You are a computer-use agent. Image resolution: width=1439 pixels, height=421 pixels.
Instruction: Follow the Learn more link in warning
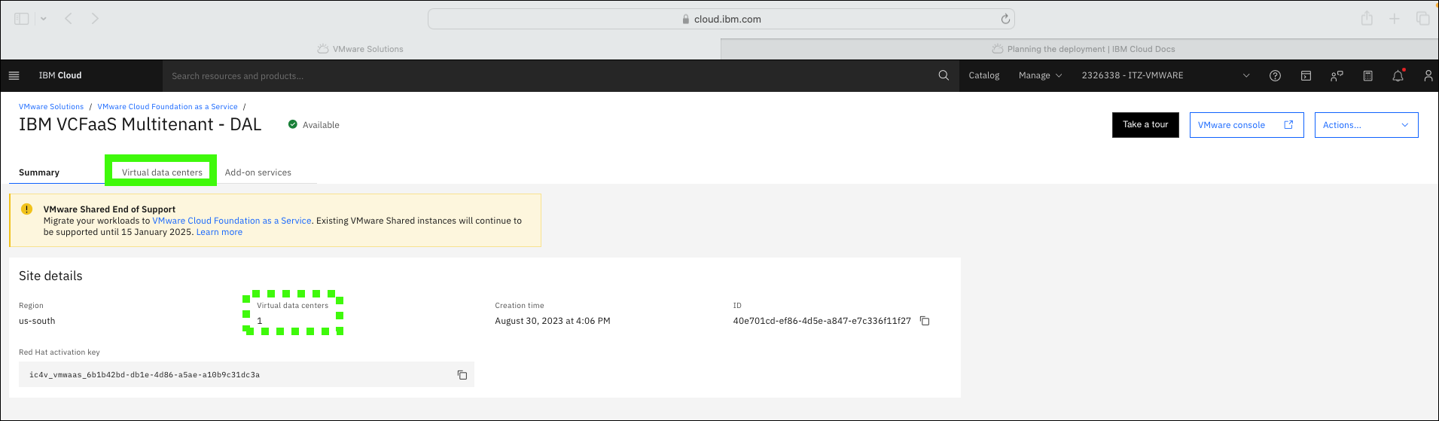click(x=219, y=232)
